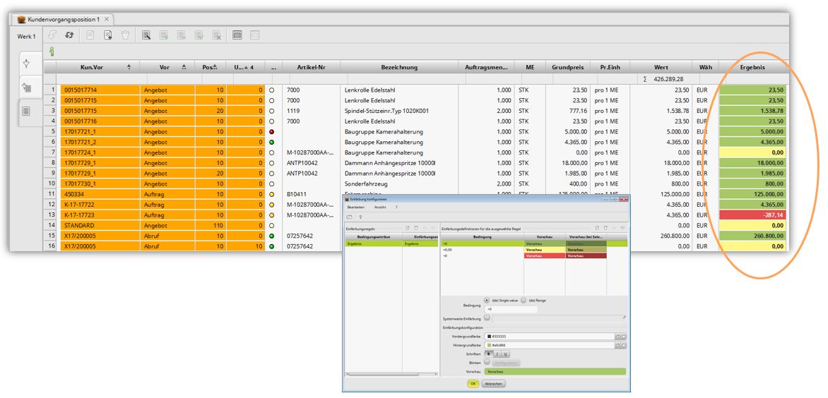Click the folder icon in dialog toolbar
Screen dimensions: 828x398
click(x=349, y=217)
